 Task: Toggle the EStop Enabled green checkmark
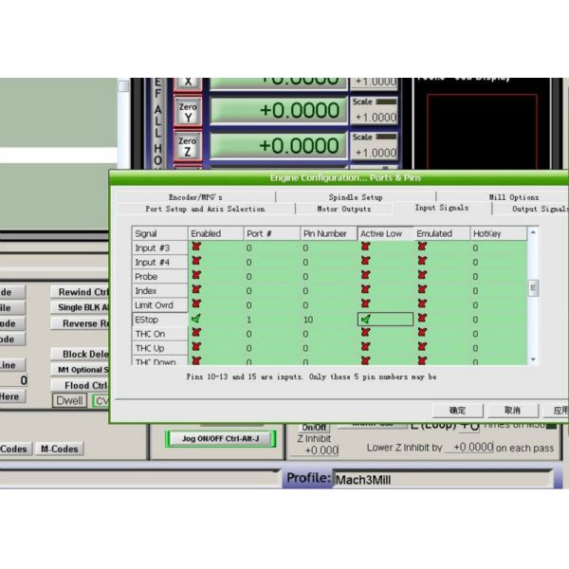pos(196,320)
